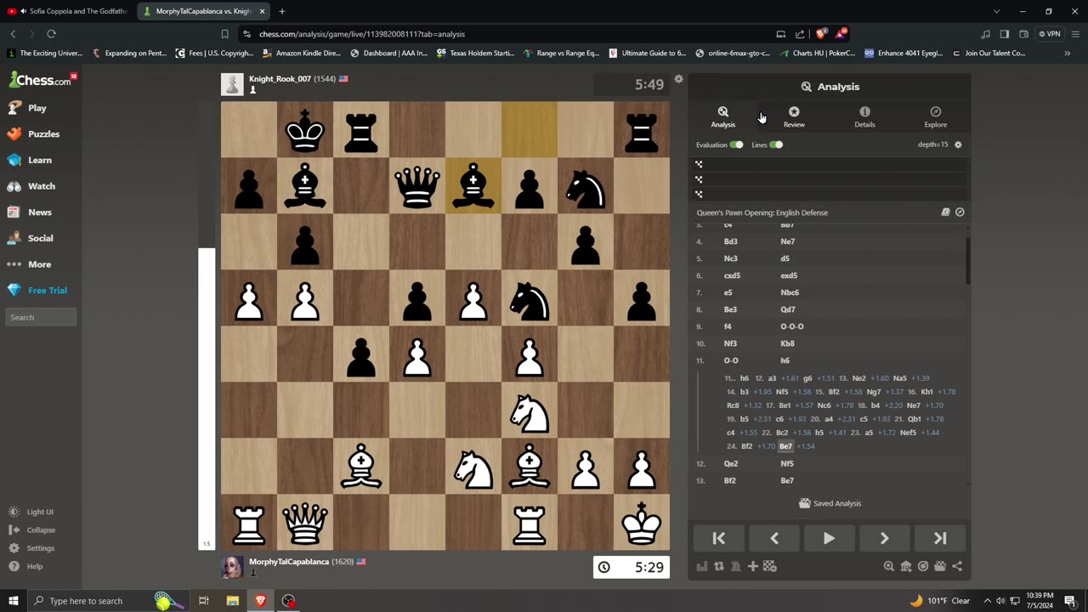Go to previous move
This screenshot has width=1088, height=612.
pos(773,538)
